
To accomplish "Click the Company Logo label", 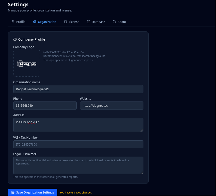I will point(24,47).
